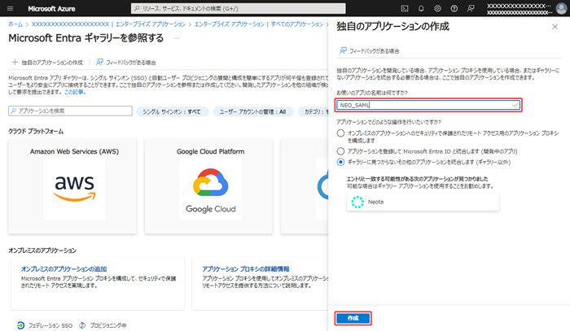The width and height of the screenshot is (570, 331).
Task: Select the Neota suggested gallery application
Action: coord(423,202)
